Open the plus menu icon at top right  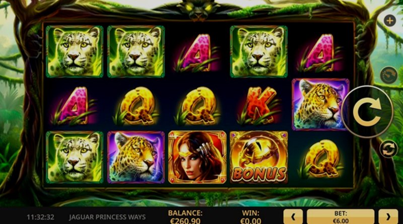[389, 21]
